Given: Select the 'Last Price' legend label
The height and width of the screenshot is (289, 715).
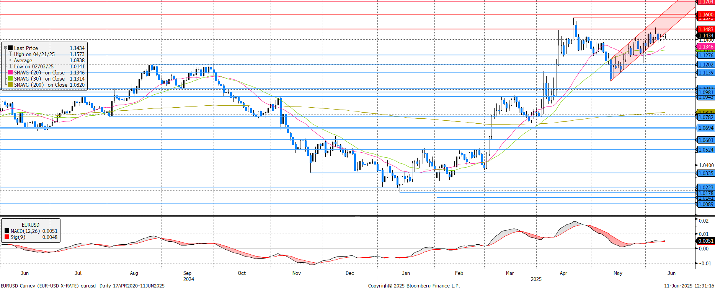Looking at the screenshot, I should click(26, 48).
